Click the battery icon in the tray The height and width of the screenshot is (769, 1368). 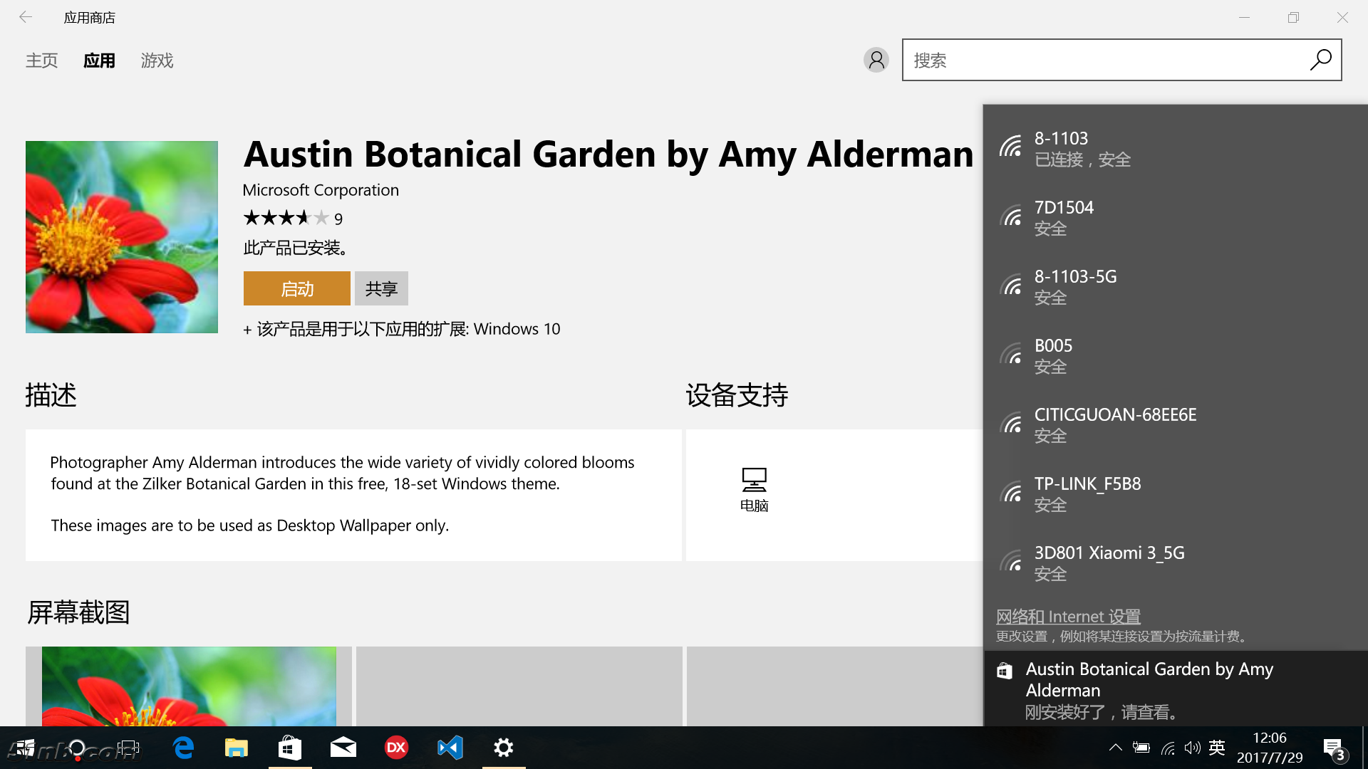[1141, 748]
